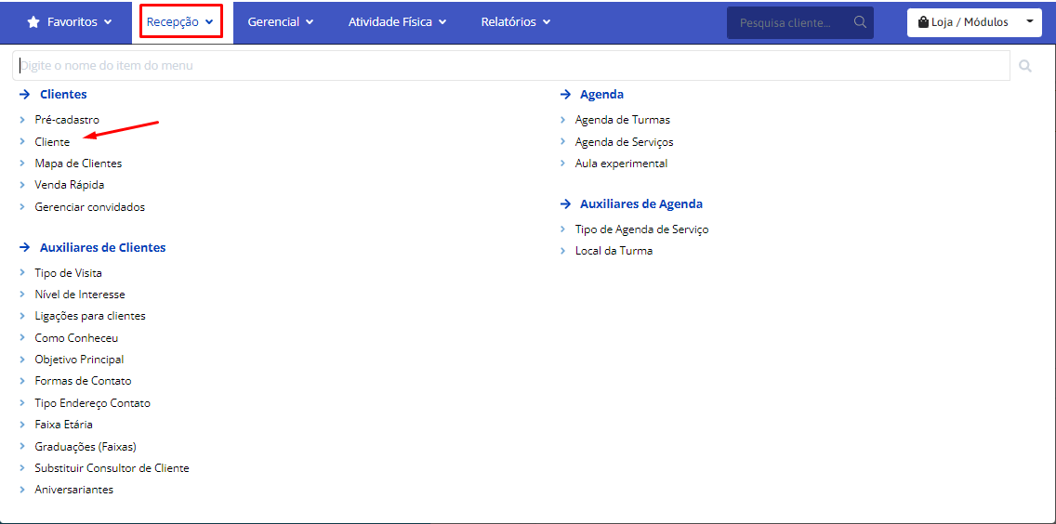Click the chevron before Formas de Contato
This screenshot has width=1056, height=524.
coord(22,381)
